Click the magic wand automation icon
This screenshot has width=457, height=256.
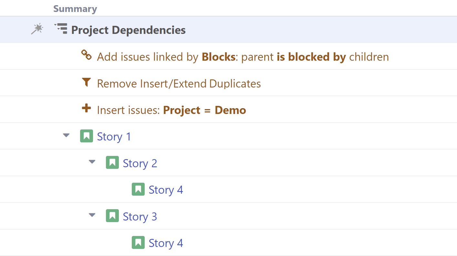[37, 29]
